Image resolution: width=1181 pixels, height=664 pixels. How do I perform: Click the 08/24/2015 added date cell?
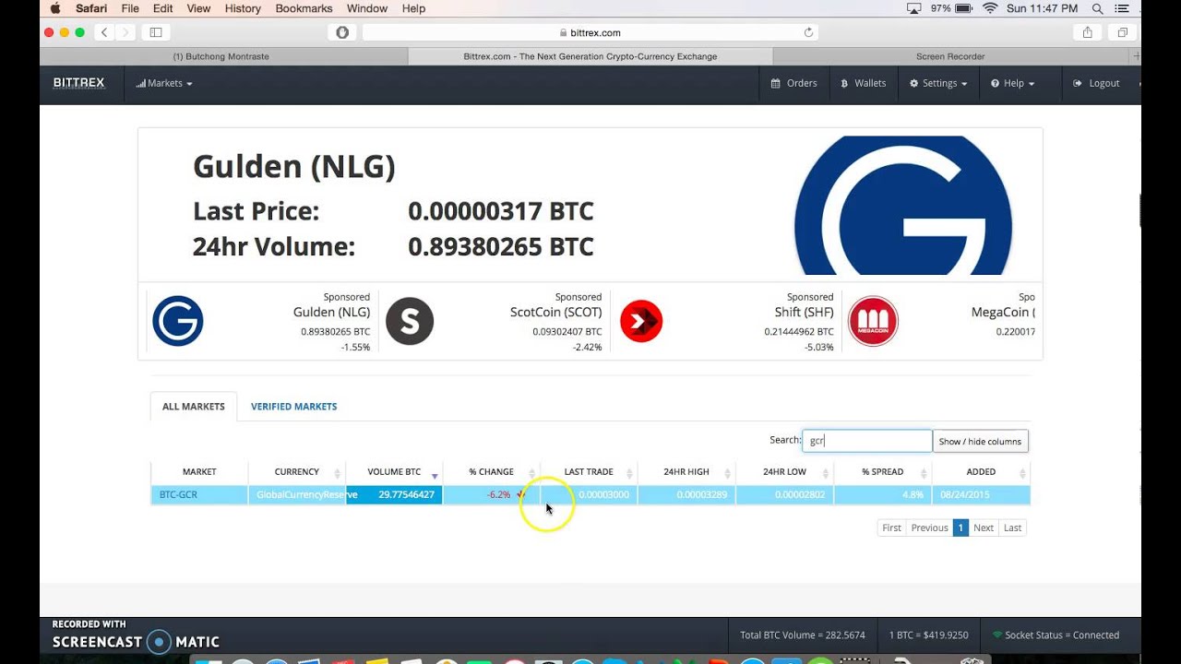pos(981,495)
